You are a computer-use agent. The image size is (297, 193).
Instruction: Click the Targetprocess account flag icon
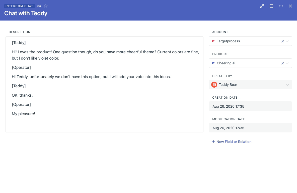[213, 41]
